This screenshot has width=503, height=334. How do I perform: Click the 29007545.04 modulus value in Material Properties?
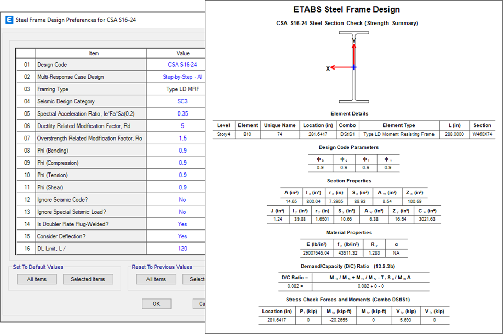tap(316, 253)
